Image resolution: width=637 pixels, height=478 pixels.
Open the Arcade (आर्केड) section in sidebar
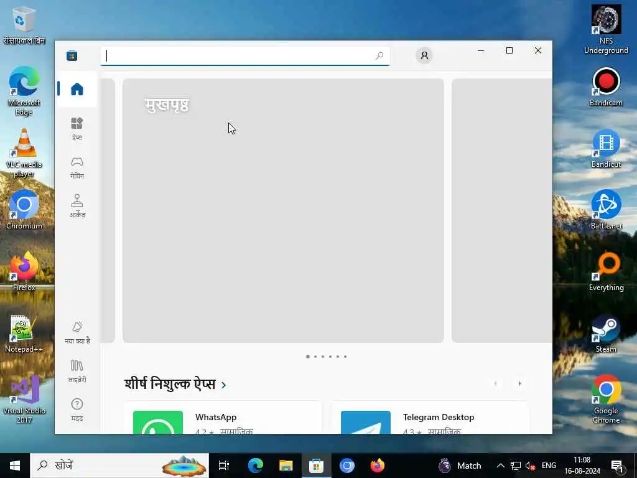[x=77, y=206]
